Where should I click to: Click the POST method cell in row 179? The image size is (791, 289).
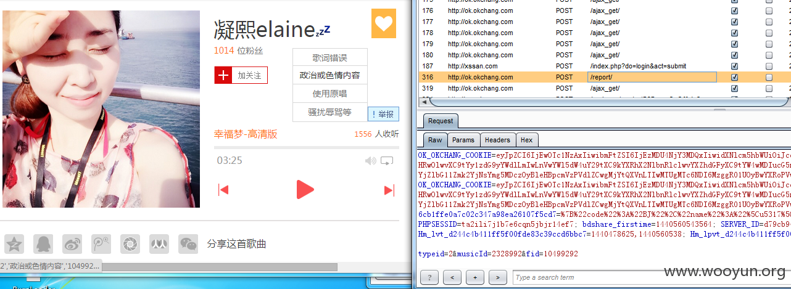pos(564,44)
